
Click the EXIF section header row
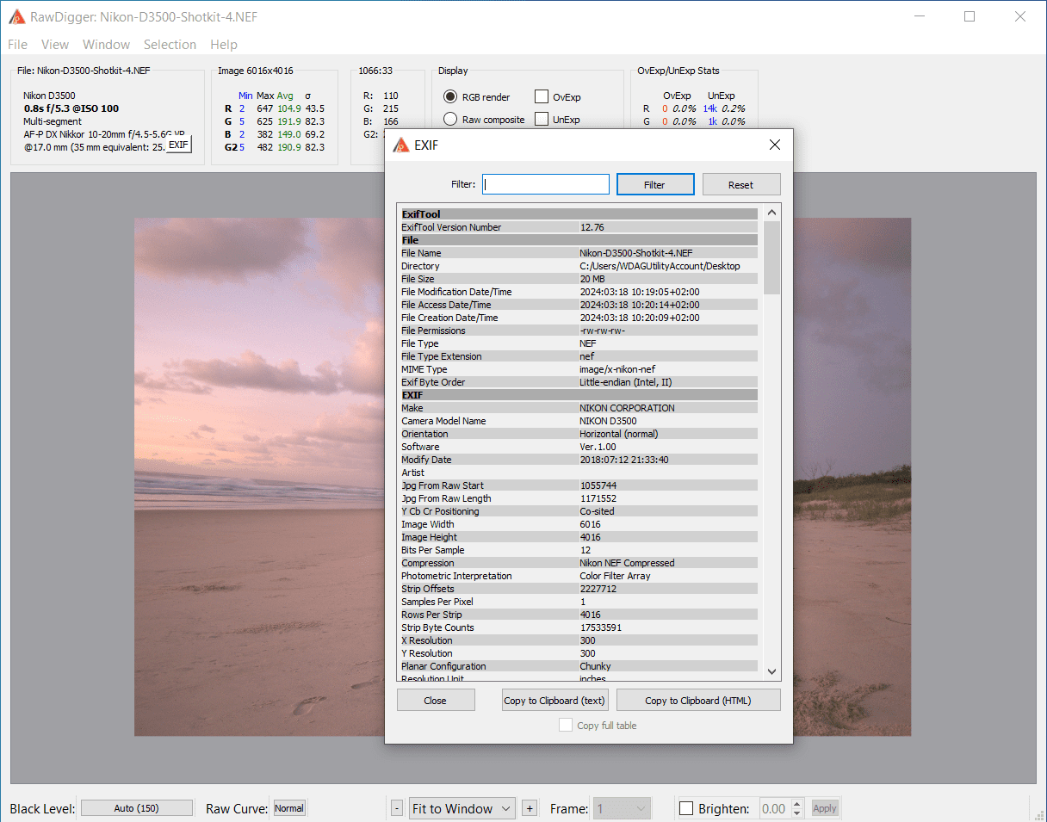(x=579, y=395)
